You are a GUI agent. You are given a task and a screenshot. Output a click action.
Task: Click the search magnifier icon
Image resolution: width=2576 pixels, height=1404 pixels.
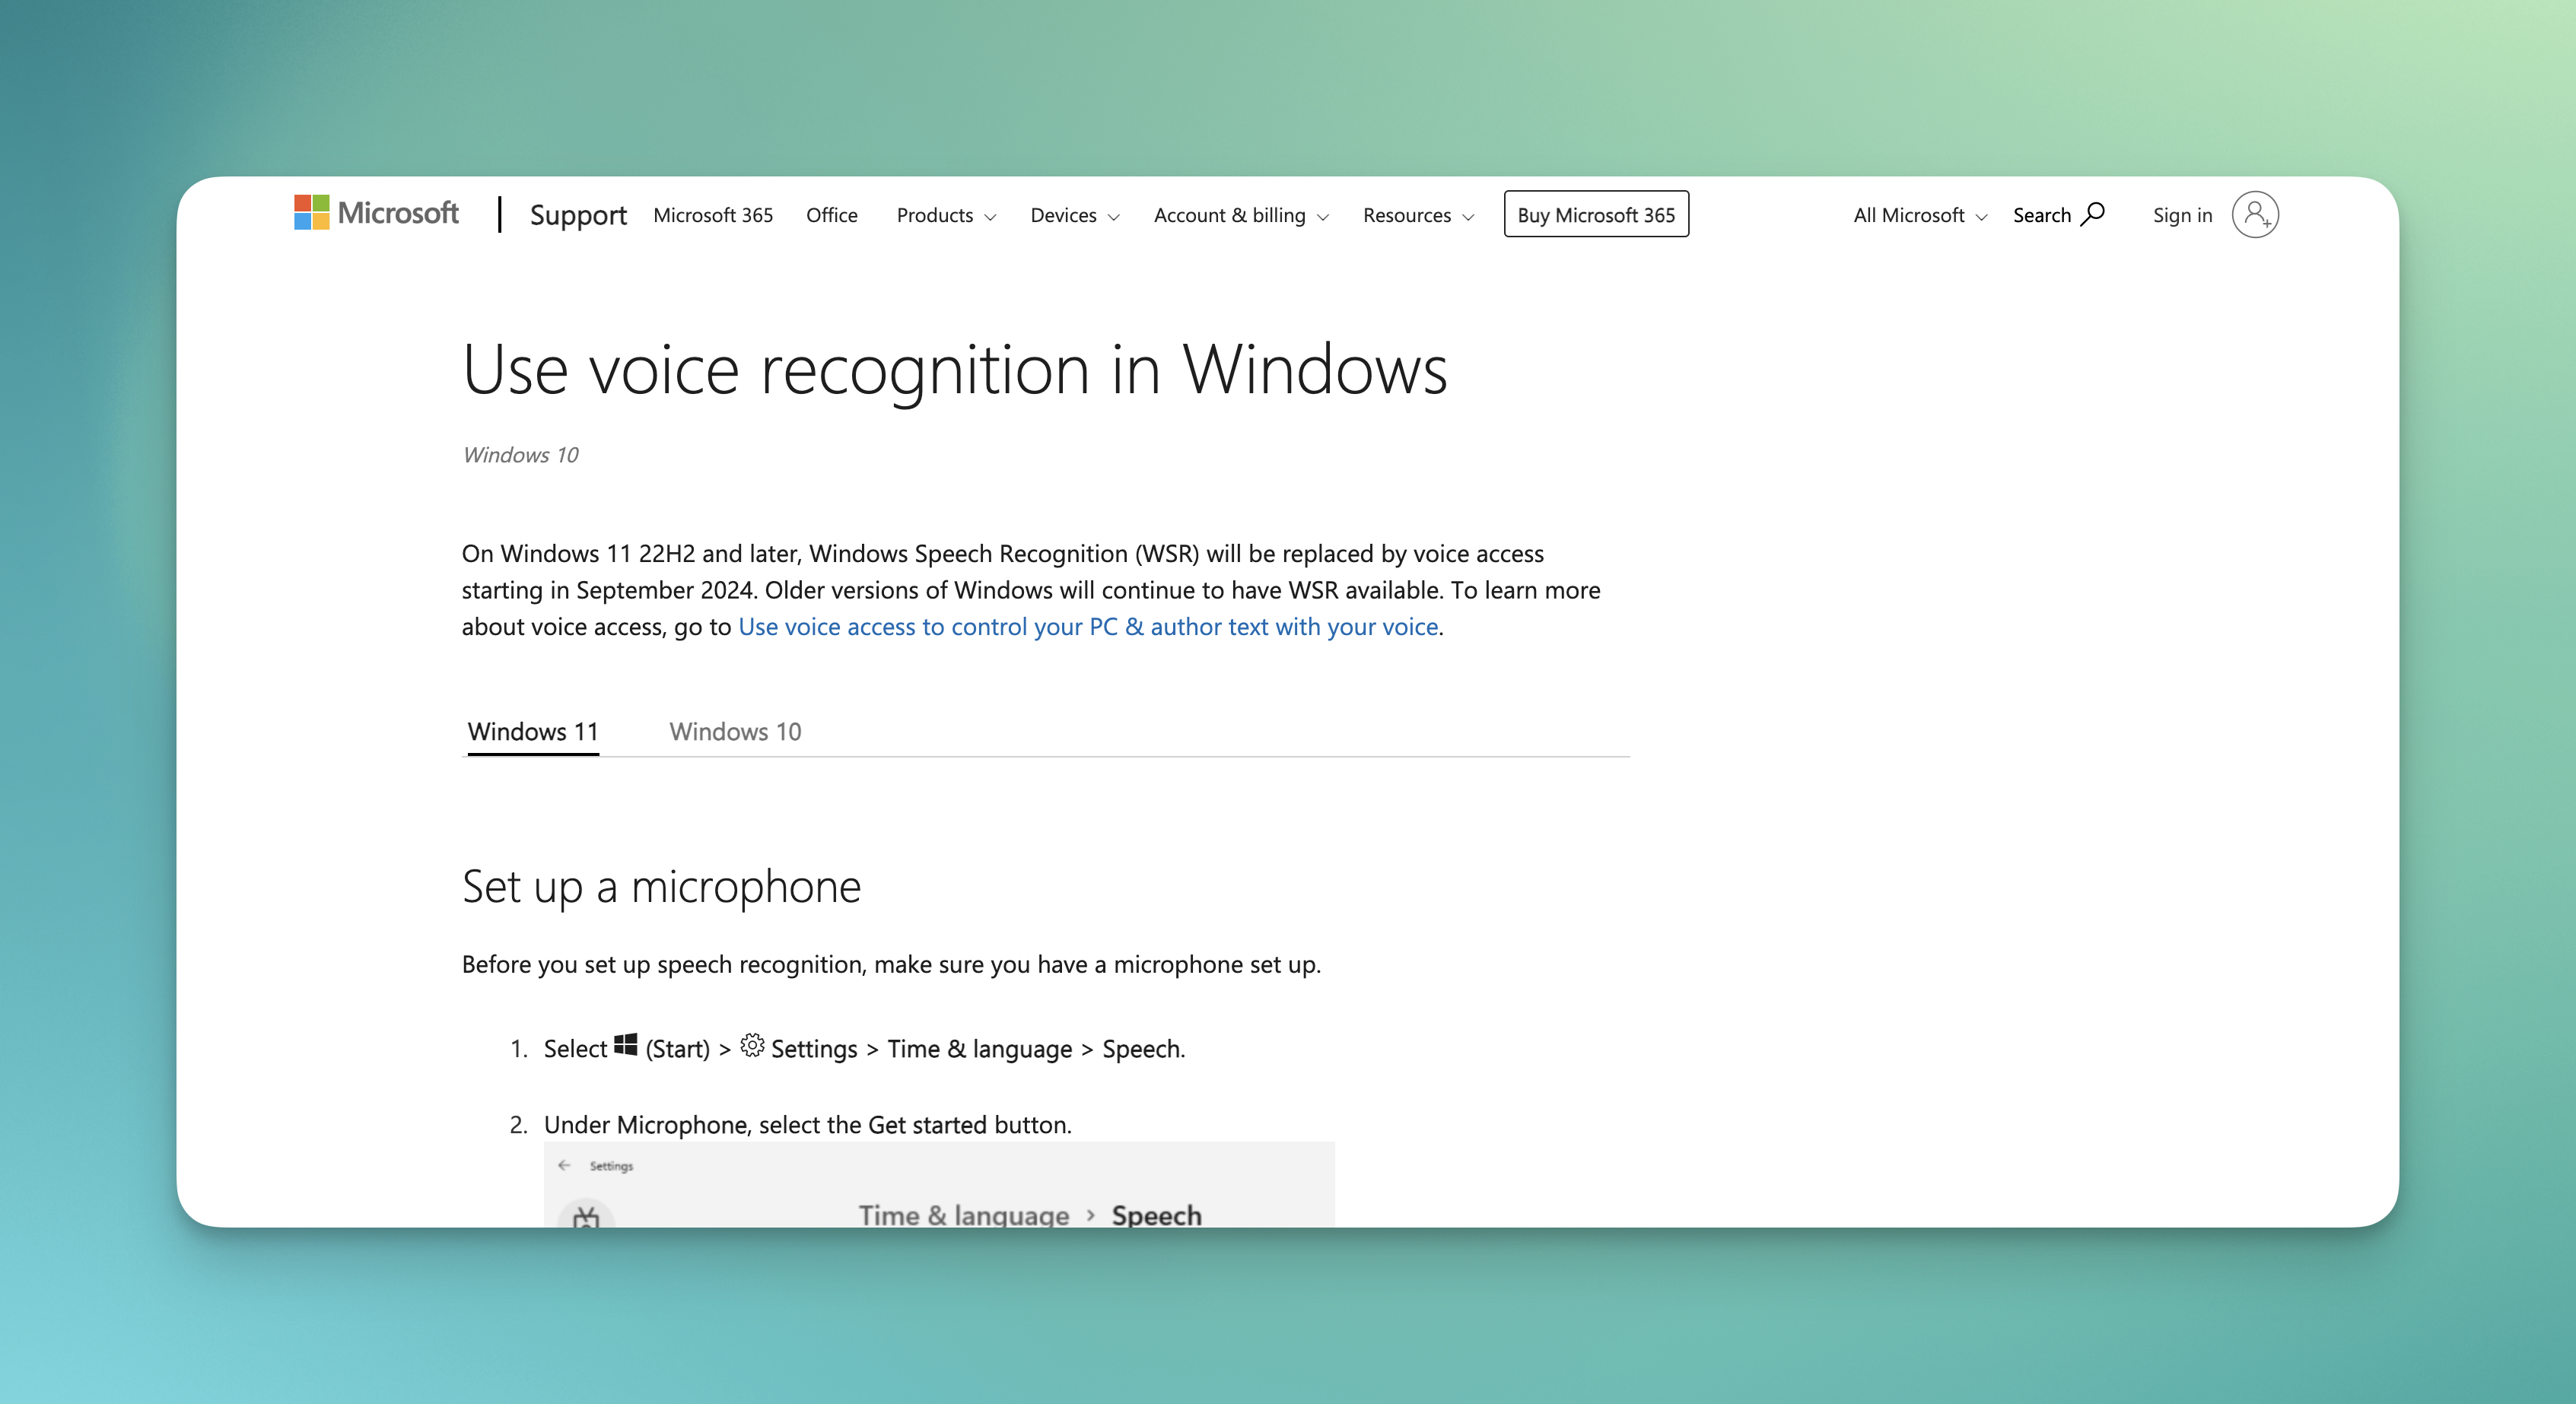coord(2093,214)
